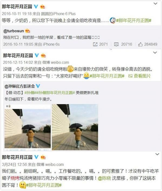Click verified V badge on first post
Viewport: 162px width, 191px height.
point(36,6)
